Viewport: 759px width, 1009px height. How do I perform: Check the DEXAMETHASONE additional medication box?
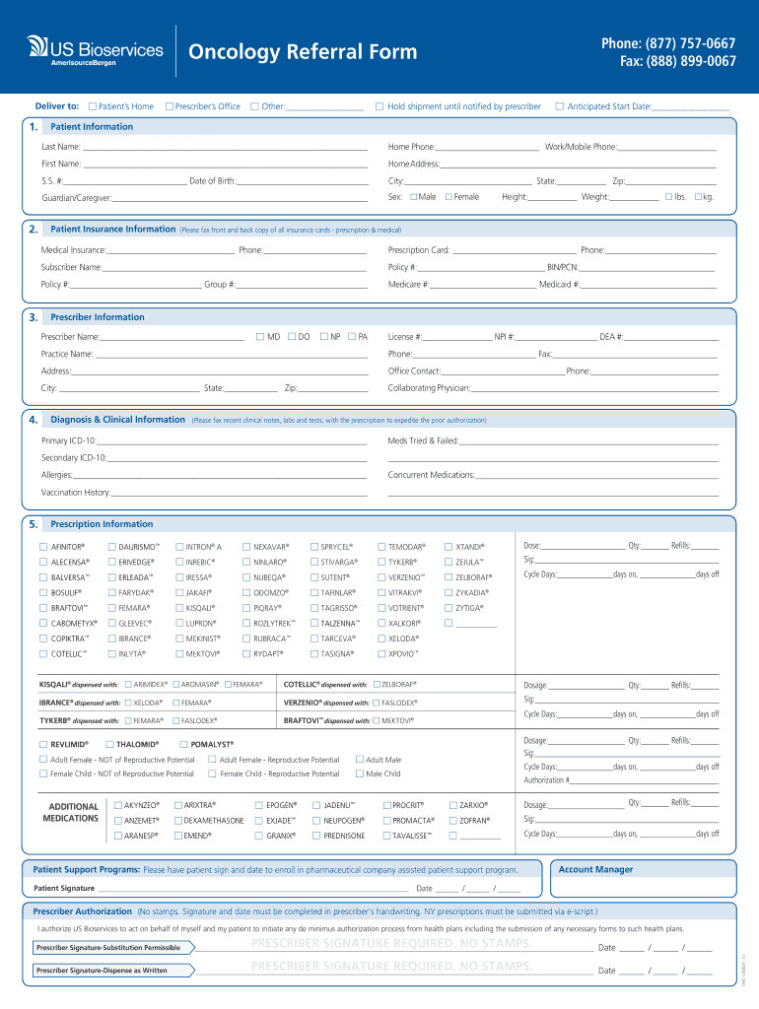[177, 821]
